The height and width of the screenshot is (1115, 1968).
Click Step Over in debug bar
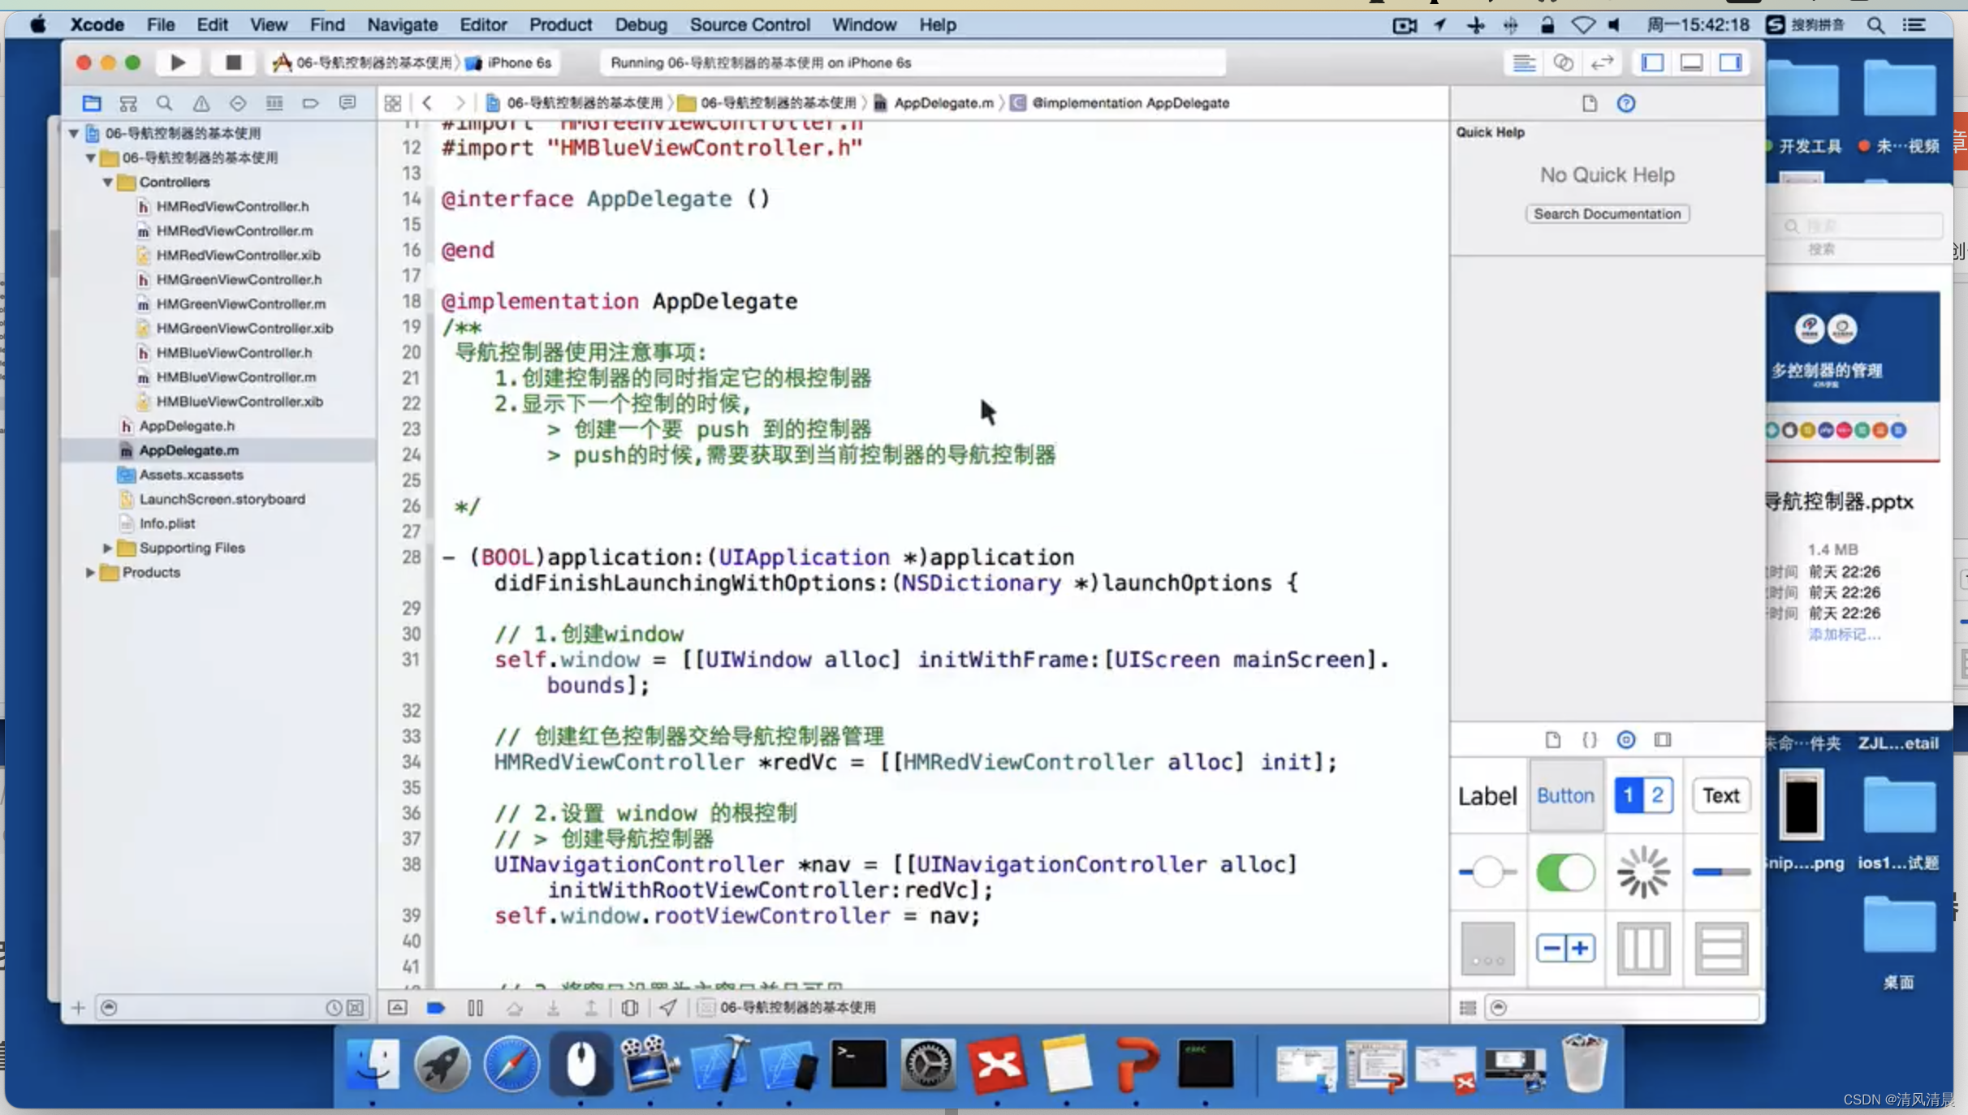tap(514, 1007)
